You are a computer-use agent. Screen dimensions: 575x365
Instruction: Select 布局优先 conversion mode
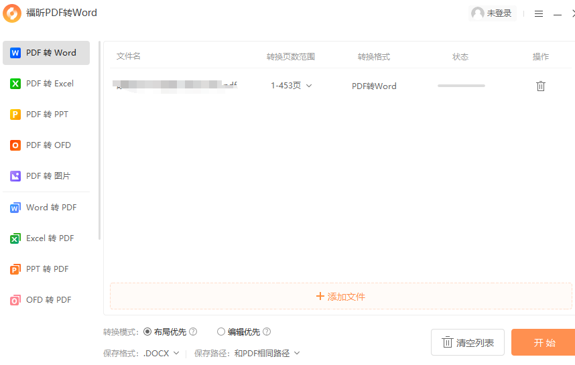coord(148,332)
